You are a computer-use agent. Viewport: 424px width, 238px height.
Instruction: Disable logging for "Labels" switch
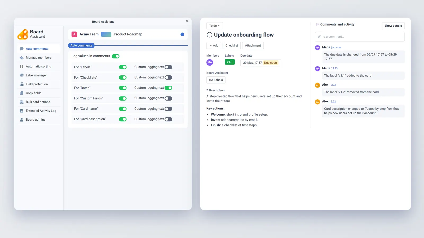(123, 67)
